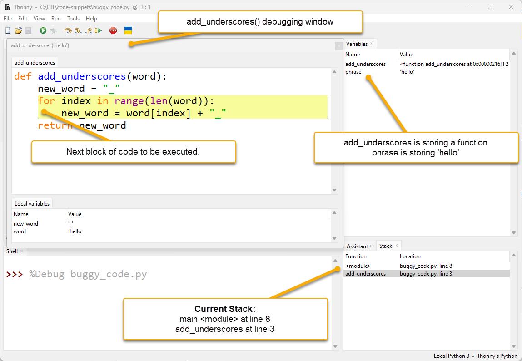The height and width of the screenshot is (361, 522).
Task: Select the Shell tab
Action: [x=12, y=251]
